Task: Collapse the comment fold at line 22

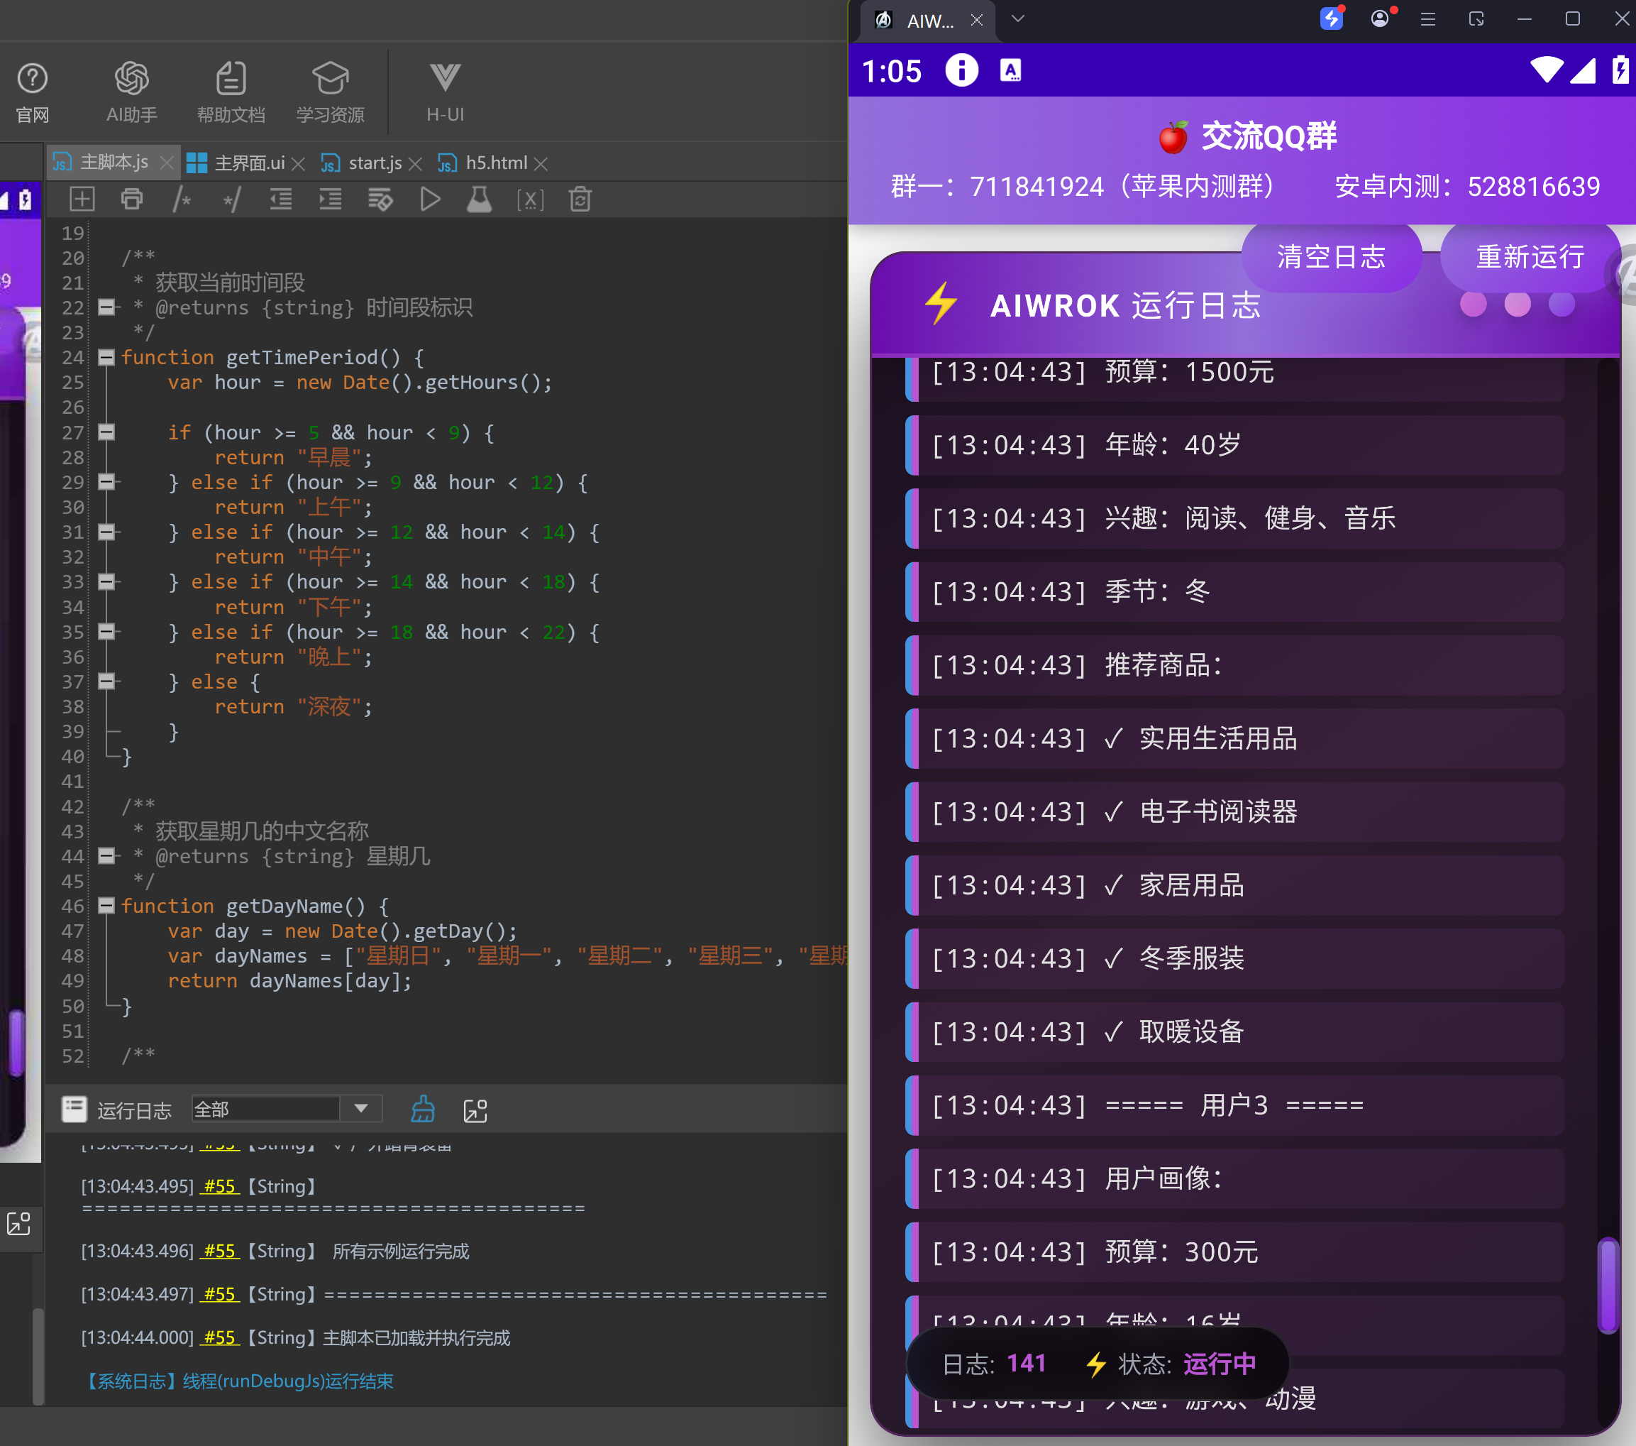Action: [x=106, y=307]
